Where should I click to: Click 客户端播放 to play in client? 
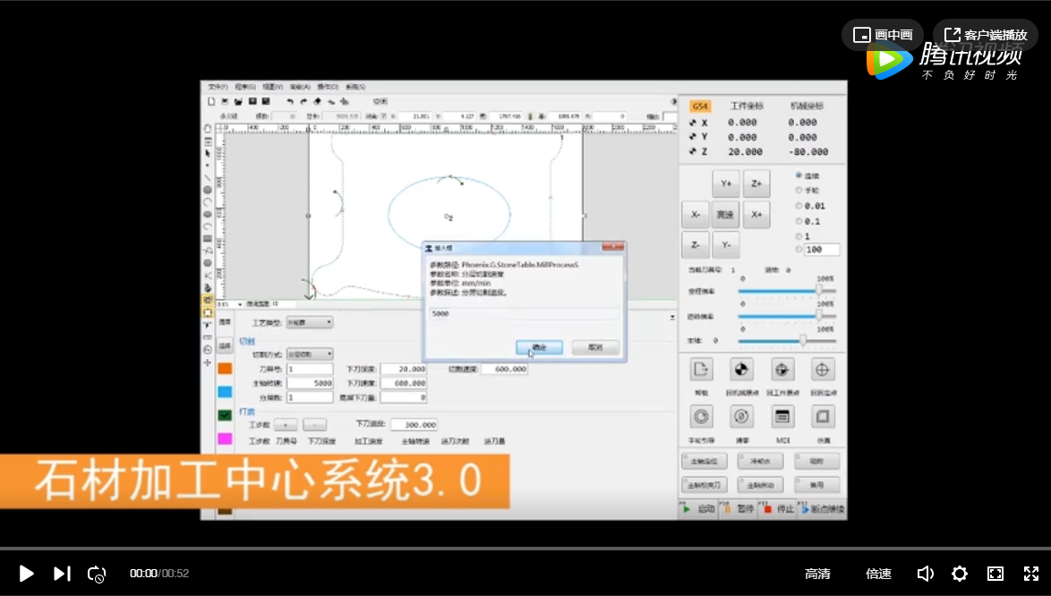point(986,35)
